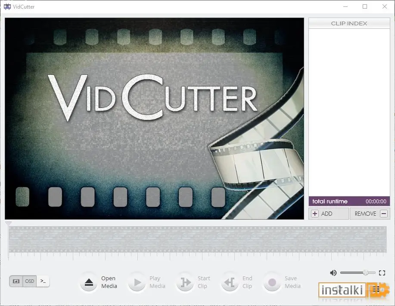The height and width of the screenshot is (306, 395).
Task: Click the VidCutter app icon in title bar
Action: coord(7,6)
